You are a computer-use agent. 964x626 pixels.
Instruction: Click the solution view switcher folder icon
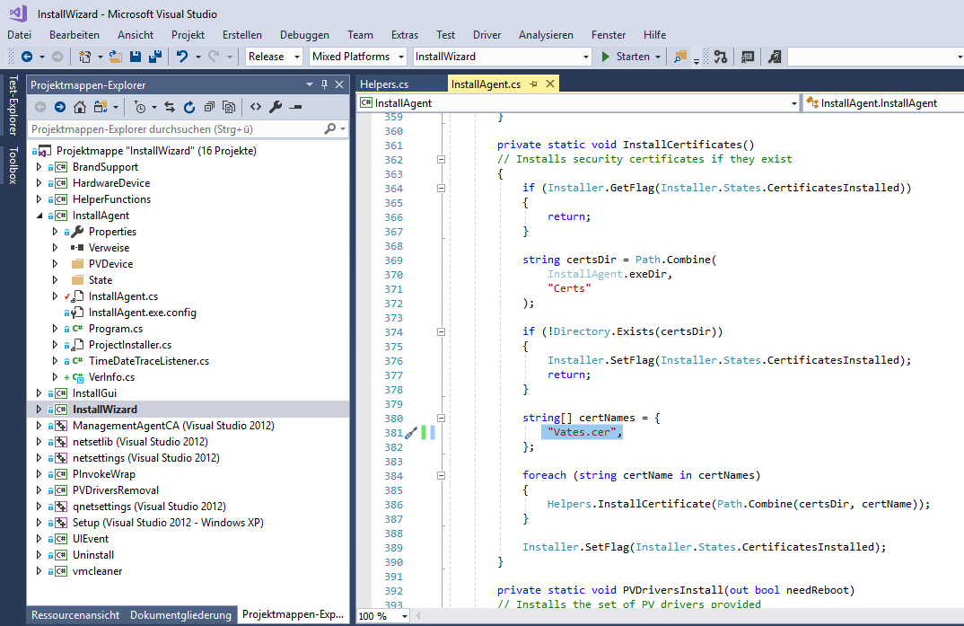101,107
